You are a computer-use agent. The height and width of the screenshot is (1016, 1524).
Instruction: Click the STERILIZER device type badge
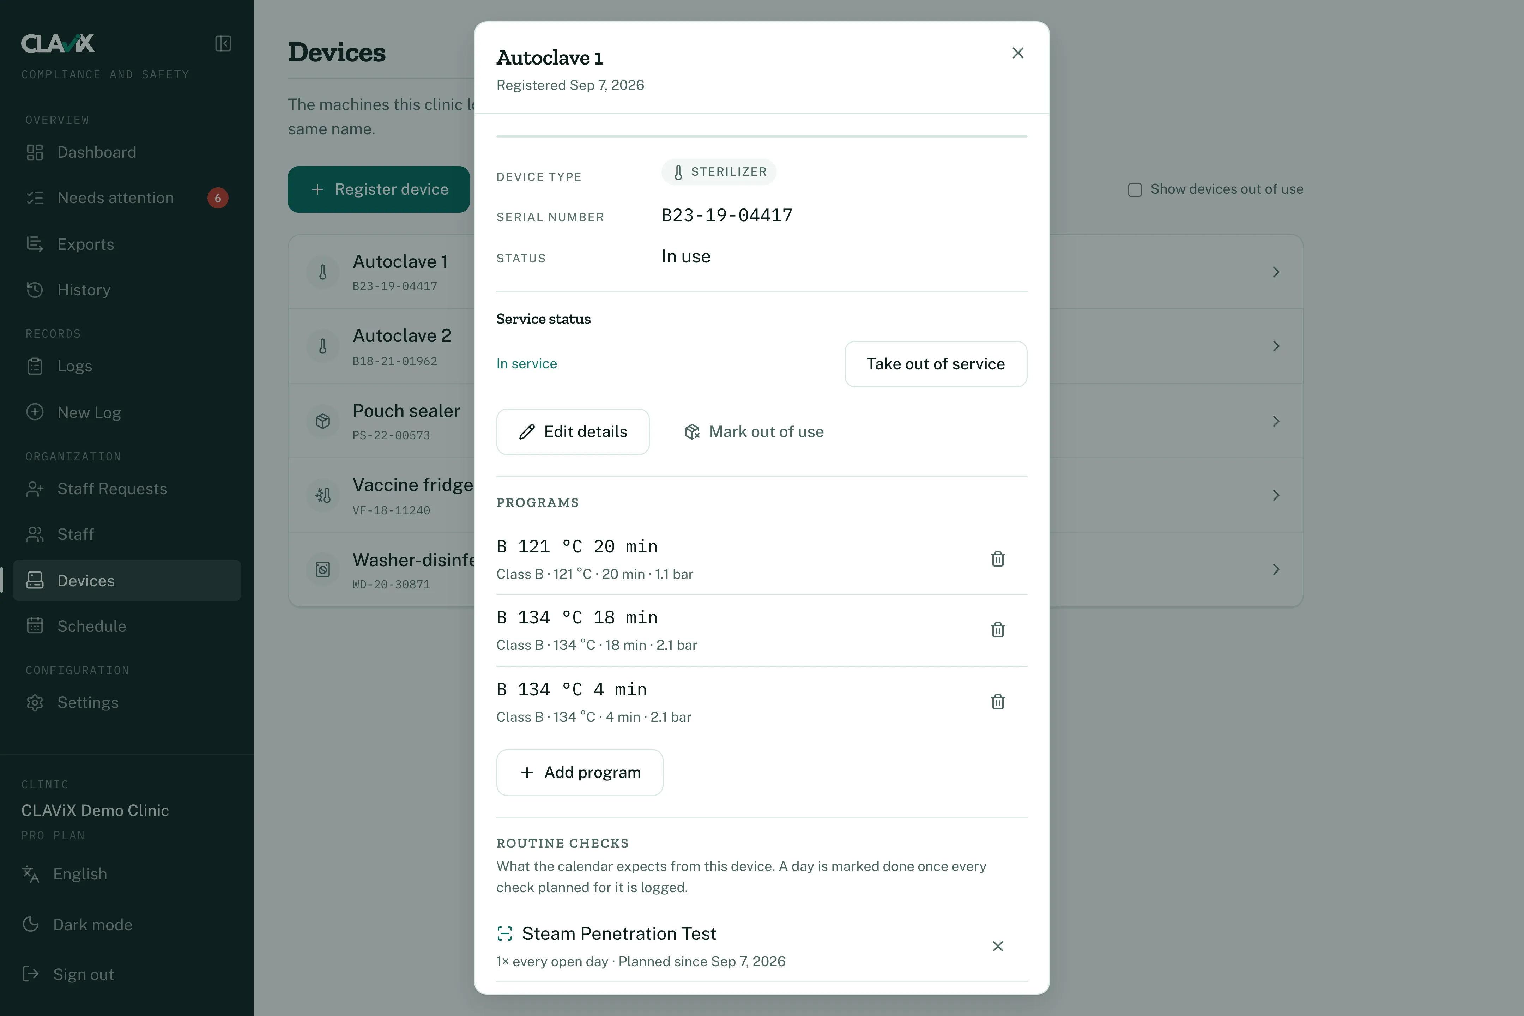719,172
